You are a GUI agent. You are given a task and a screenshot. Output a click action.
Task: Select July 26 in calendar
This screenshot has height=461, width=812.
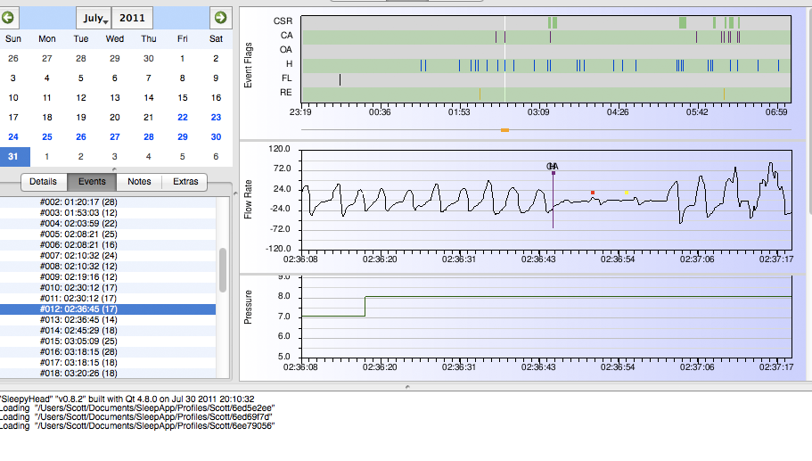pyautogui.click(x=81, y=137)
